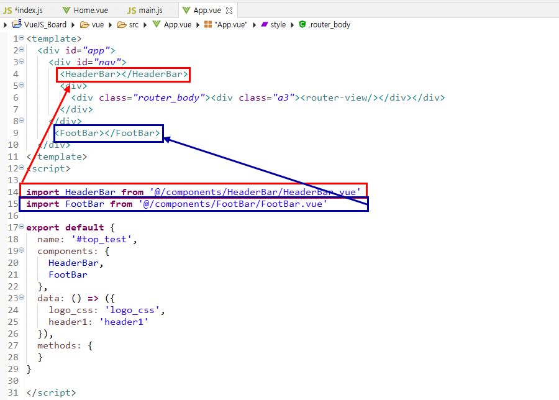Open the App.vue file breadcrumb segment
This screenshot has width=559, height=400.
point(178,25)
